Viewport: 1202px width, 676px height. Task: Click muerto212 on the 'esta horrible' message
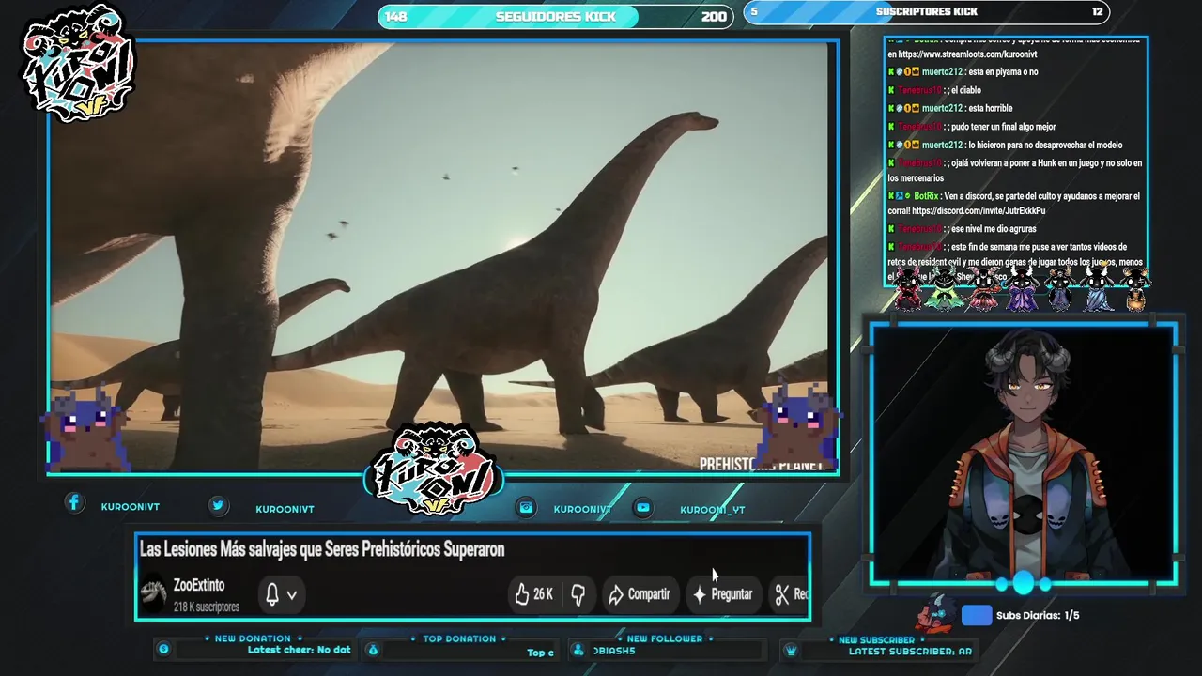point(942,108)
